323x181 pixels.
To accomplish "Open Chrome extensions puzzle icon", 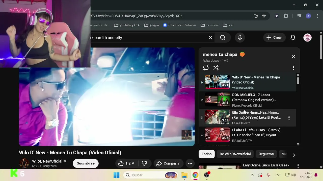I will [x=286, y=16].
